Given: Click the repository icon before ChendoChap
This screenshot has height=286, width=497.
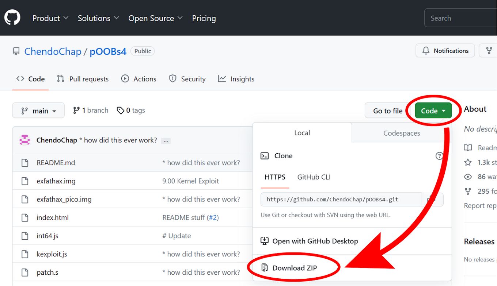Looking at the screenshot, I should [x=16, y=51].
